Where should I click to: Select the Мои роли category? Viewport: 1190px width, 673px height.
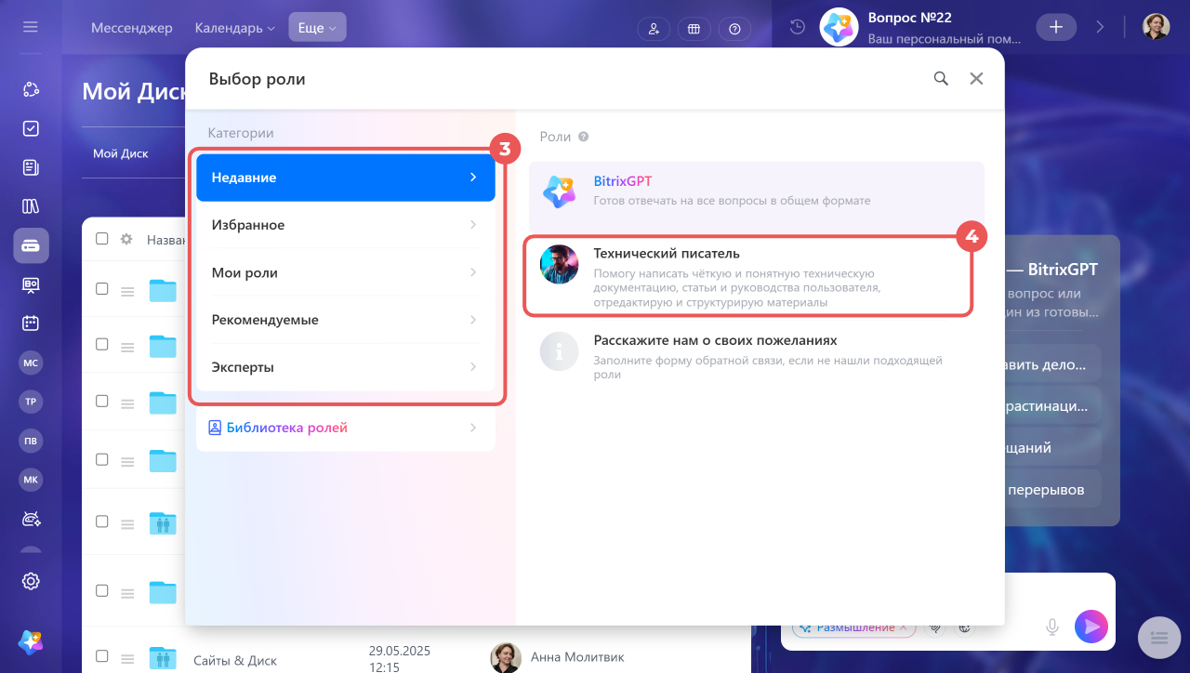coord(346,272)
